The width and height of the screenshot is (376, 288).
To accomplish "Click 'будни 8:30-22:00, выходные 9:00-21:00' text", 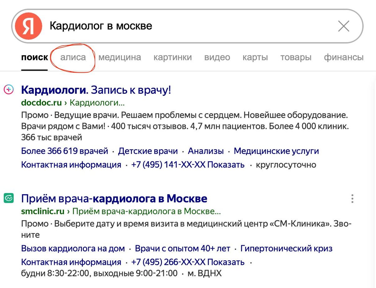I will click(99, 273).
